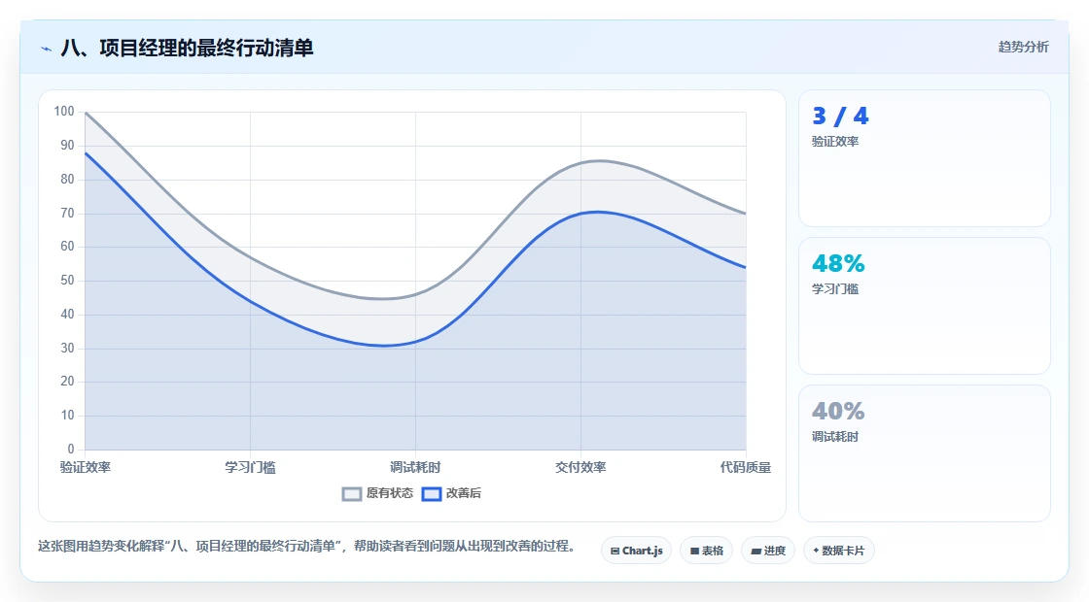Click the 学习门槛 x-axis label
The image size is (1089, 602).
point(250,467)
